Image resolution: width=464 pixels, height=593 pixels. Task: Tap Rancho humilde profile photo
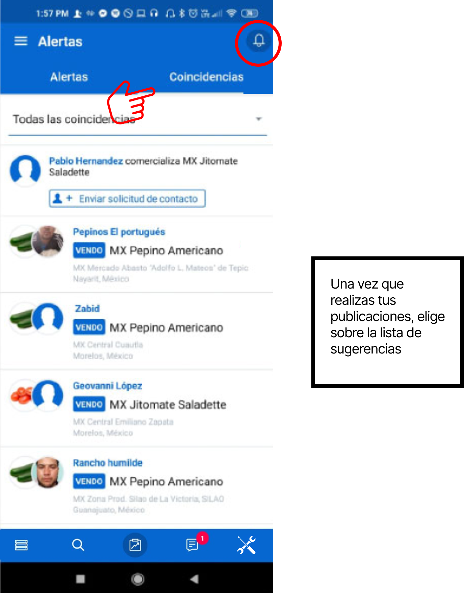tap(48, 472)
